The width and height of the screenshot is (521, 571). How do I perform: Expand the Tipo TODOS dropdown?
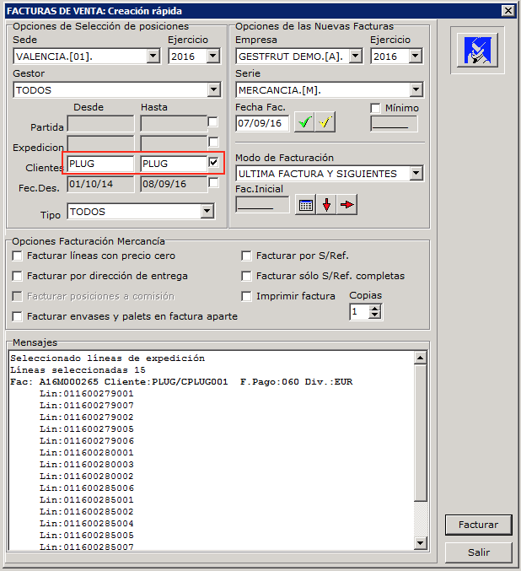[x=207, y=212]
